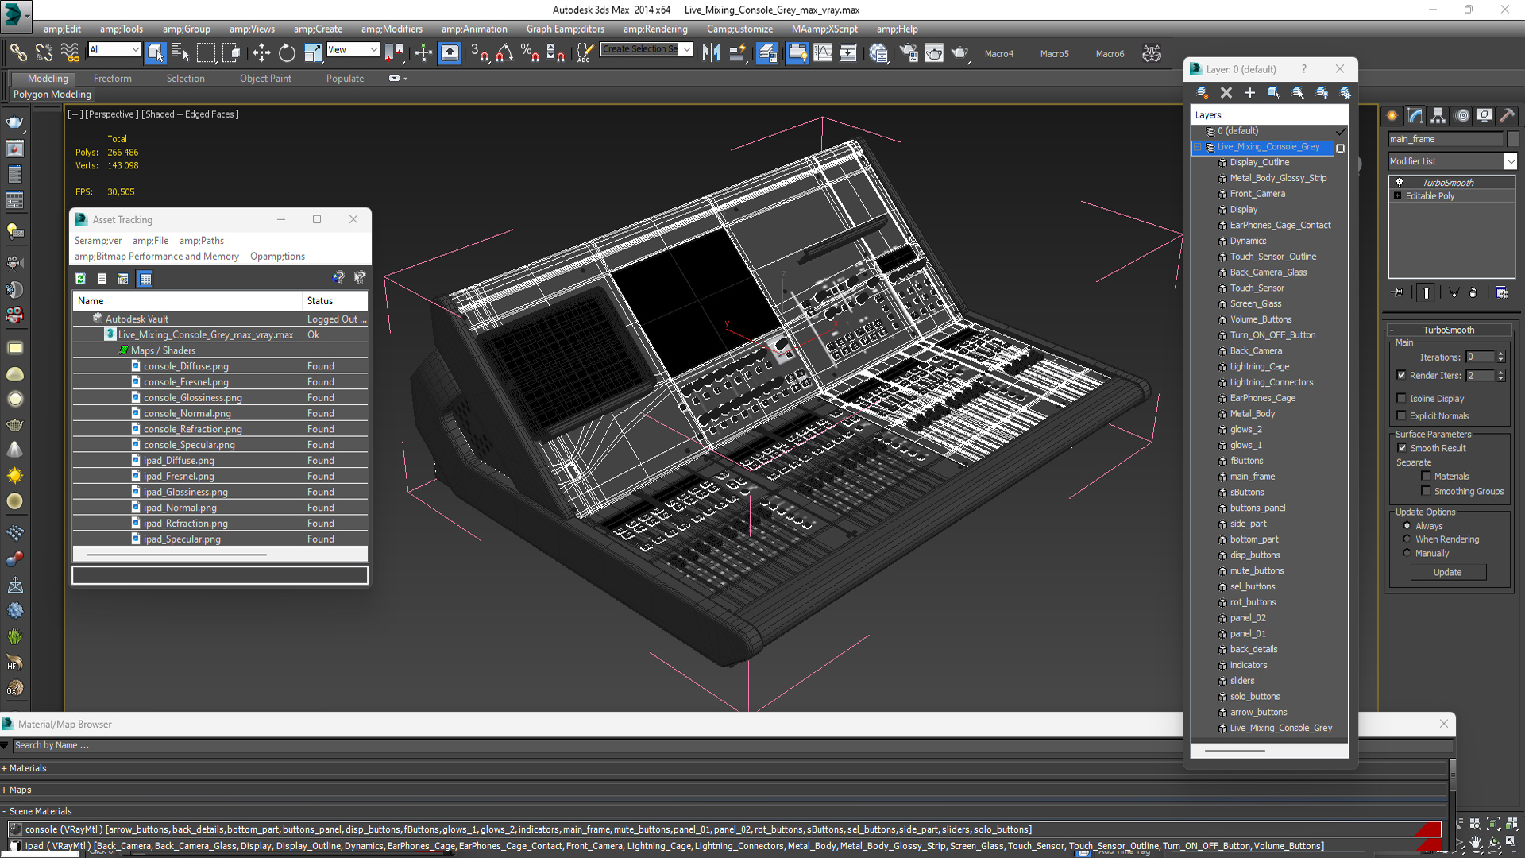
Task: Select Manually update option
Action: click(1407, 553)
